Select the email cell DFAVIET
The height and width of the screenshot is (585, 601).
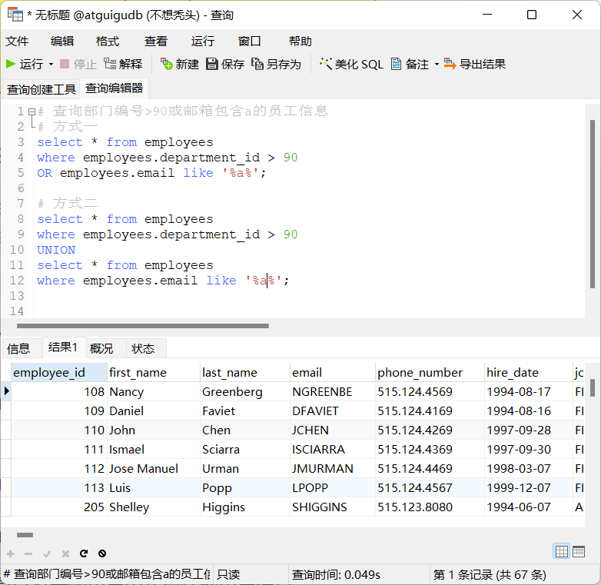pyautogui.click(x=333, y=410)
